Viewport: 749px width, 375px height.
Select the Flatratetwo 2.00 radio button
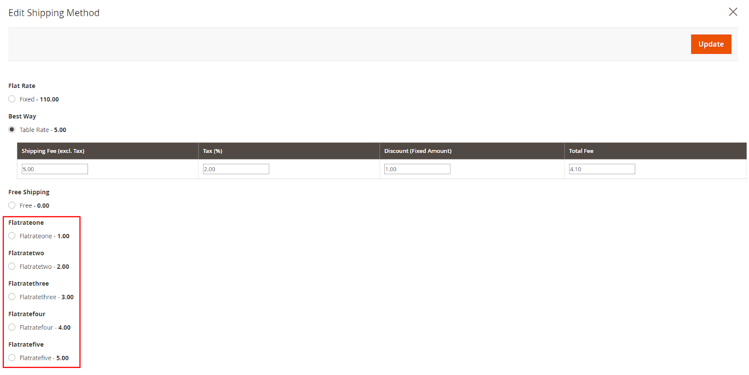[12, 266]
